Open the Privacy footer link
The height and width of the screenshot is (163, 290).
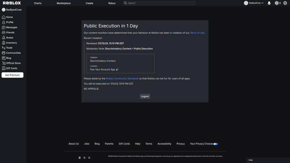(x=181, y=144)
